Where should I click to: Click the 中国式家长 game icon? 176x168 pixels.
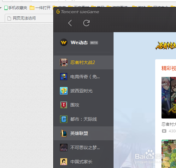pos(64,162)
